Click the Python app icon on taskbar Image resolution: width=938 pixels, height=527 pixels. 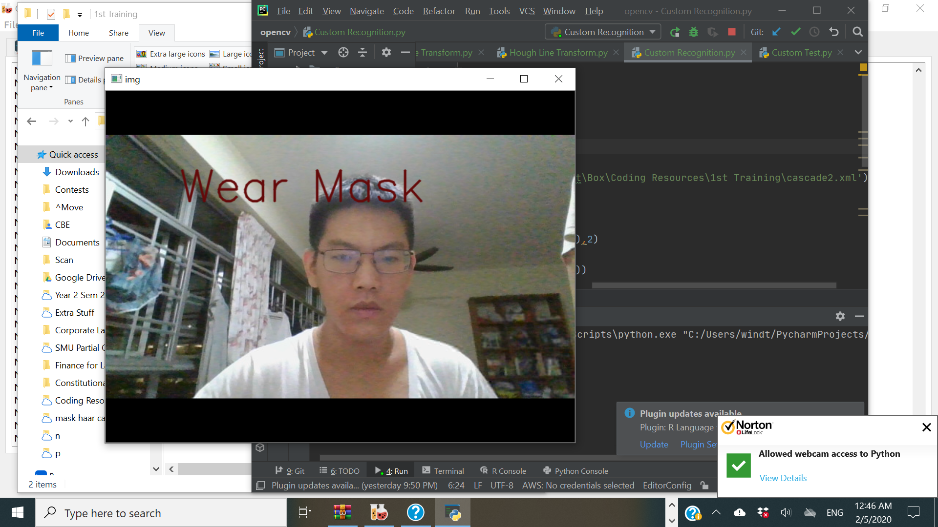pos(453,513)
